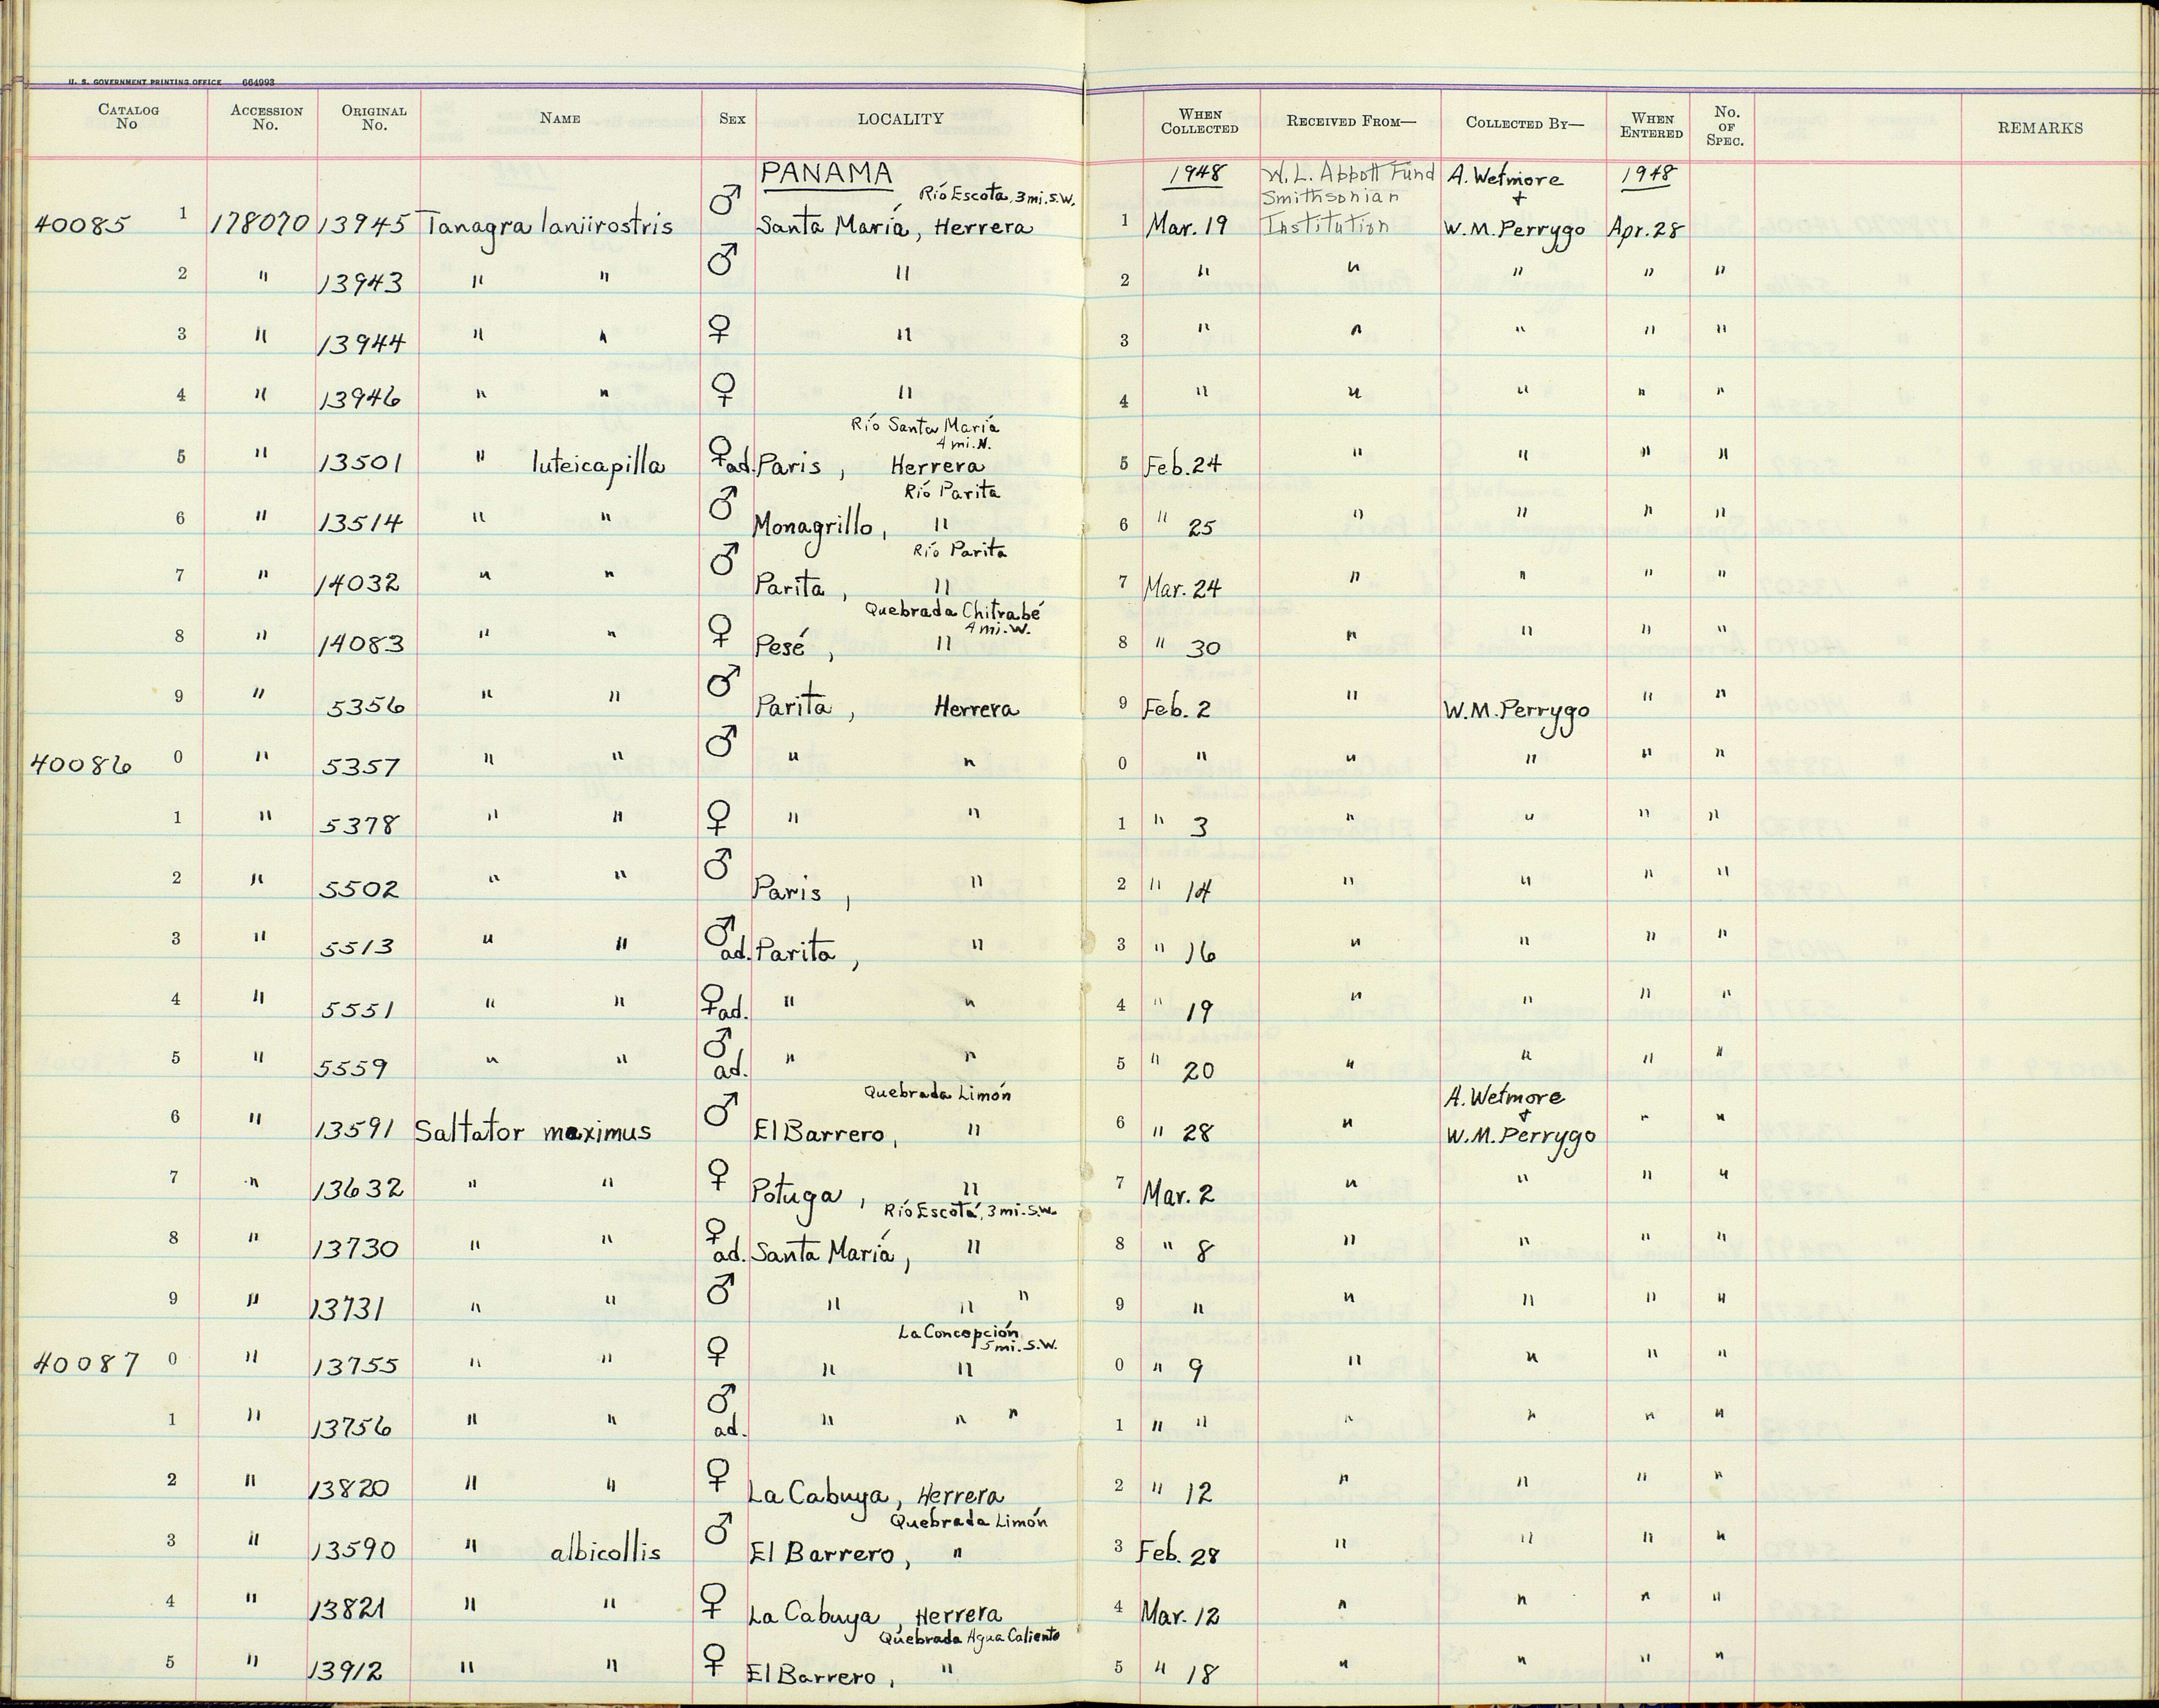The image size is (2159, 1708).
Task: Click species name albicollis
Action: click(x=606, y=1552)
